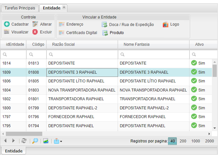Open export dropdown arrow in footer
Image resolution: width=221 pixels, height=158 pixels.
coord(61,141)
